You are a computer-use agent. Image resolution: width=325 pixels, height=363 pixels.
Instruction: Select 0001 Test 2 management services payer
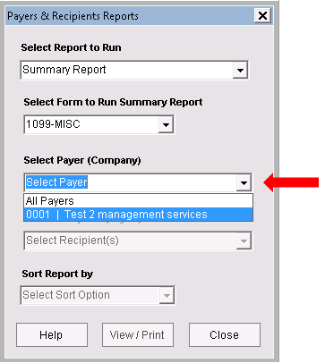138,215
